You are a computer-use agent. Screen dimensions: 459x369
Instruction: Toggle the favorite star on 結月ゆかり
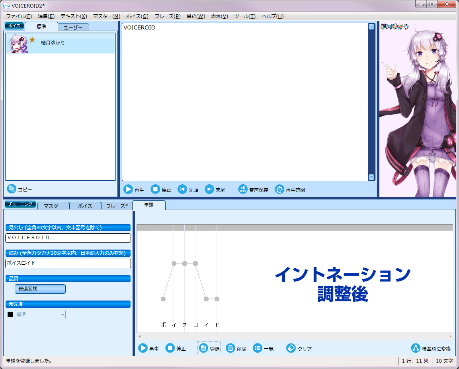pyautogui.click(x=32, y=39)
